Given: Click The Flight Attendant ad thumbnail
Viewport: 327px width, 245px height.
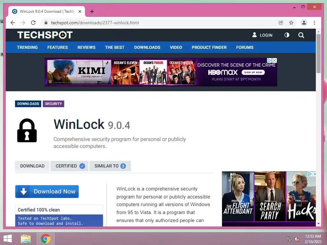Looking at the screenshot, I should click(238, 197).
